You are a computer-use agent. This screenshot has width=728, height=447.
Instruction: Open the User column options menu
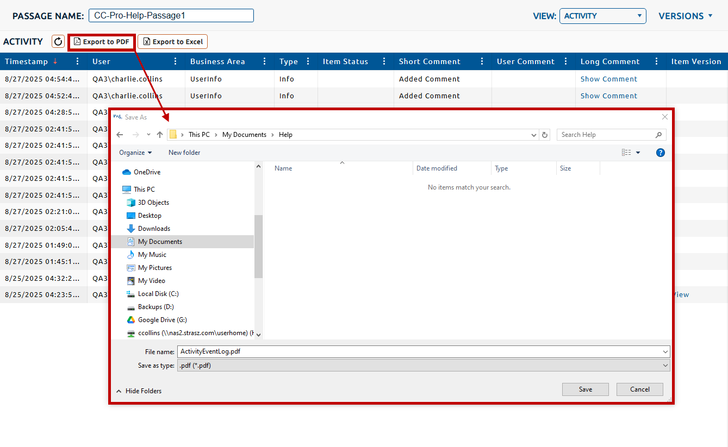click(176, 61)
